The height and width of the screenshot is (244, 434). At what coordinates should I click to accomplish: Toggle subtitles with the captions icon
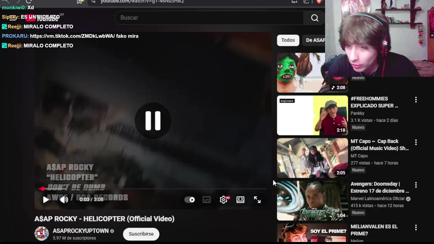coord(206,200)
